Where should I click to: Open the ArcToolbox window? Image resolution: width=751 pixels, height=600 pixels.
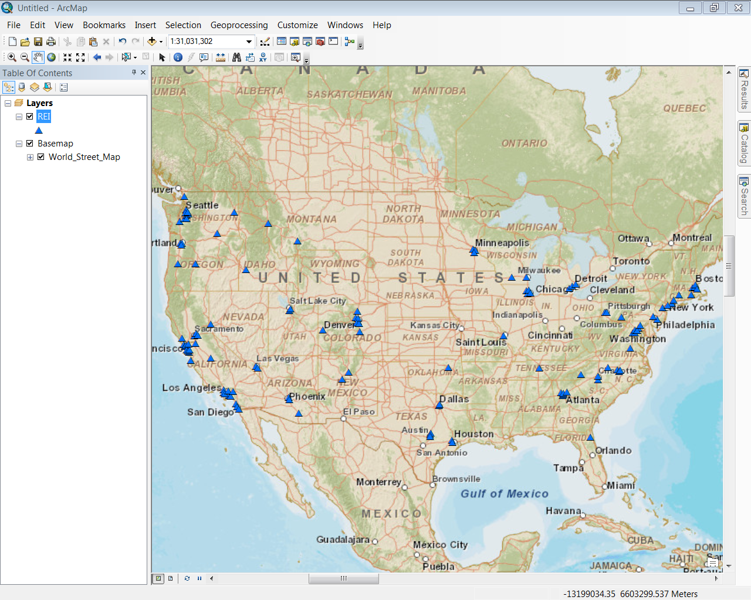[x=320, y=42]
